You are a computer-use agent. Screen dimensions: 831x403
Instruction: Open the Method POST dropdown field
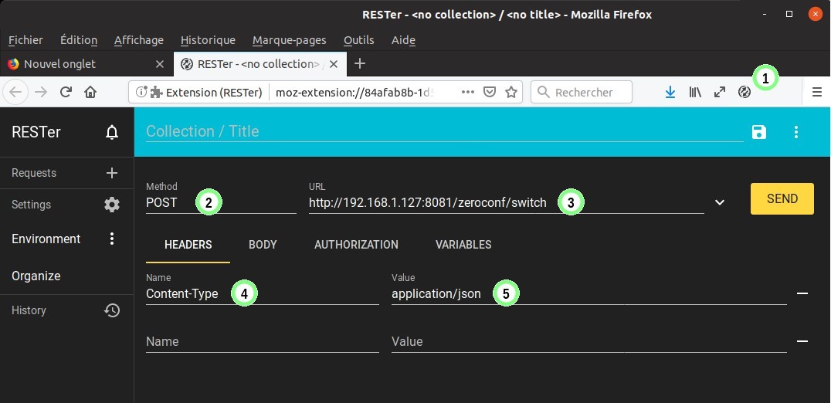click(x=220, y=203)
